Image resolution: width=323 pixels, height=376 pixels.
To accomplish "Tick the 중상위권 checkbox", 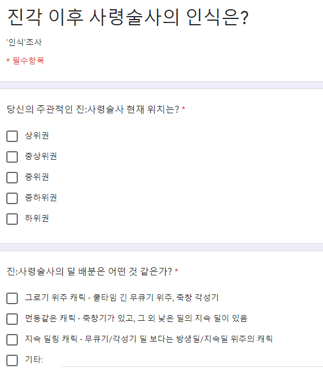I will (x=12, y=157).
